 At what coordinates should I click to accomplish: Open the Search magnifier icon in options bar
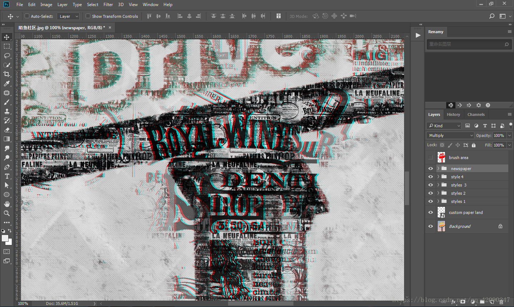pyautogui.click(x=492, y=16)
